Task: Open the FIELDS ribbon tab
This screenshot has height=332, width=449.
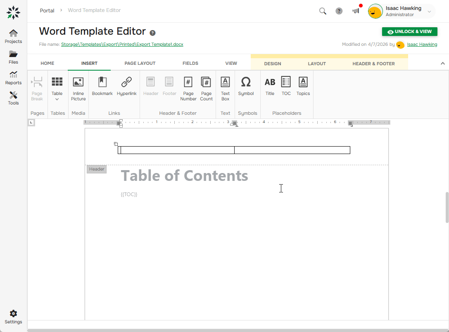Action: (x=190, y=63)
